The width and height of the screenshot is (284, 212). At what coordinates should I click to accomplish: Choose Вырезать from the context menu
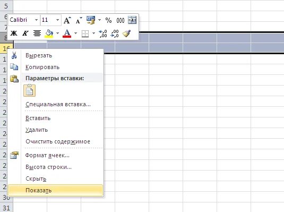click(56, 55)
